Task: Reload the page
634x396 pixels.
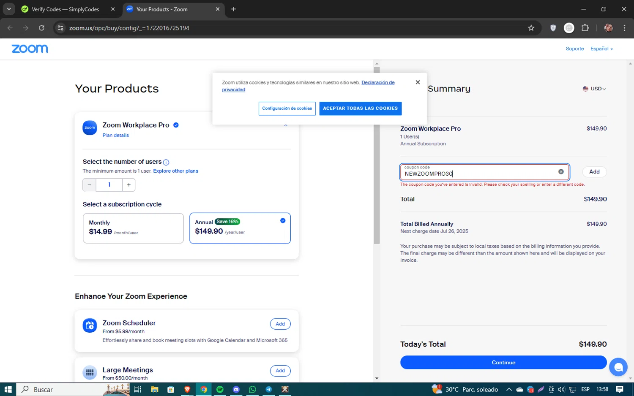Action: pos(41,28)
